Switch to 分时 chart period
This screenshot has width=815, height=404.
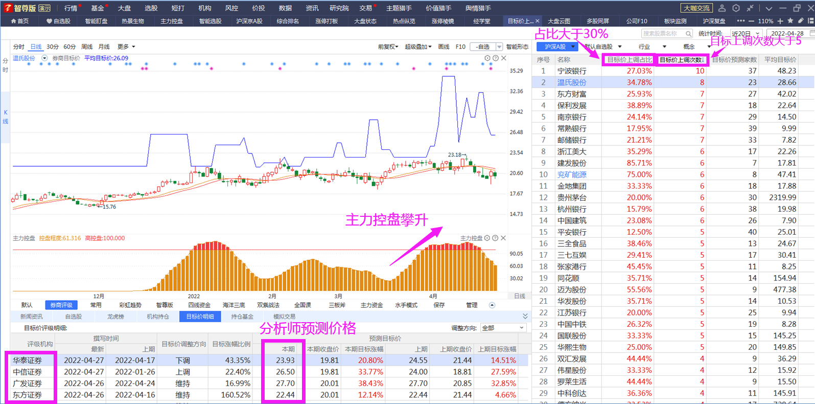18,47
